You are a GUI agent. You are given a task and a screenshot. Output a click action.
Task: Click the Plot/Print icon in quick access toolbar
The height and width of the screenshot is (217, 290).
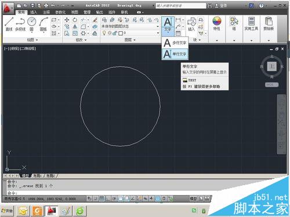(x=46, y=6)
